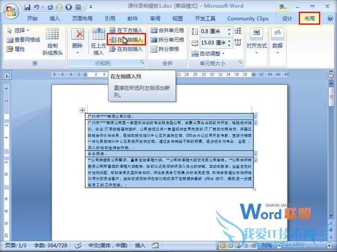Expand the 自动调整 autofit dropdown

(208, 54)
